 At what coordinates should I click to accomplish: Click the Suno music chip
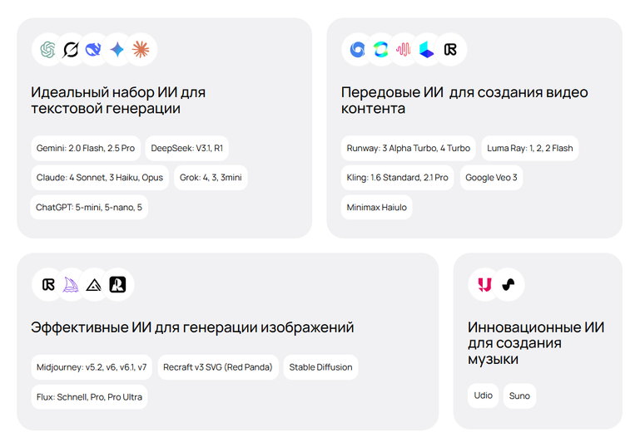tap(519, 396)
